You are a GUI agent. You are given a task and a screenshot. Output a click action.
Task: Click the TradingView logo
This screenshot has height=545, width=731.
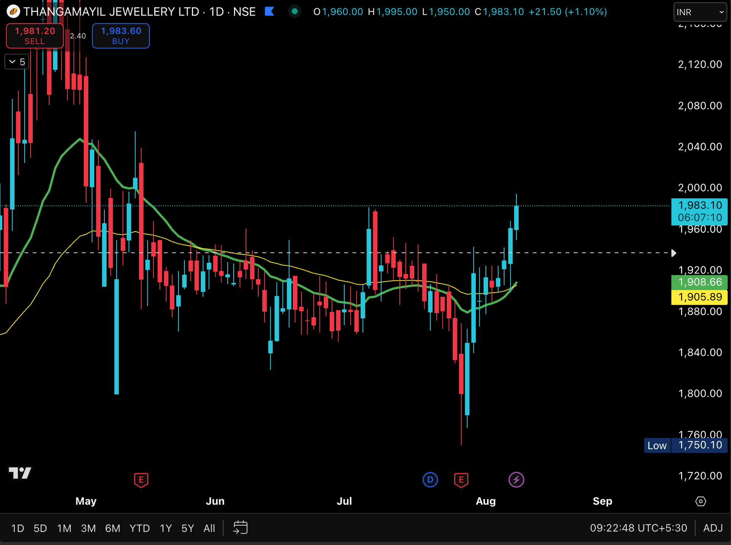pos(20,473)
